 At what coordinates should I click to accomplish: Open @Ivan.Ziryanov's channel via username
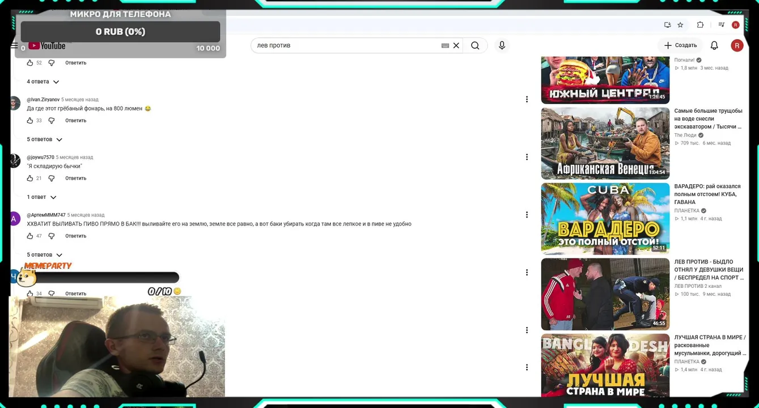point(43,100)
